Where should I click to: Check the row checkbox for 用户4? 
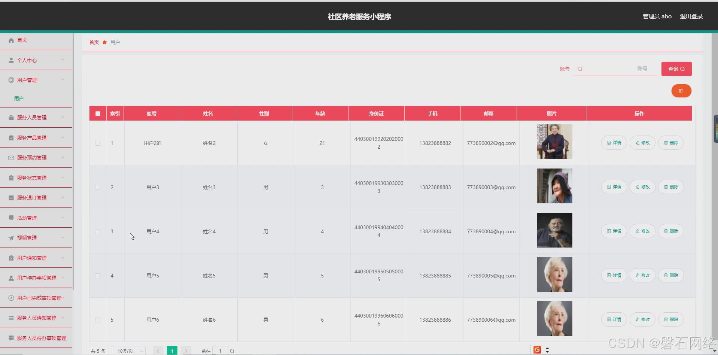[97, 231]
